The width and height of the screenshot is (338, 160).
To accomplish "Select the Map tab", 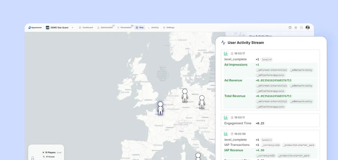I will 140,28.
